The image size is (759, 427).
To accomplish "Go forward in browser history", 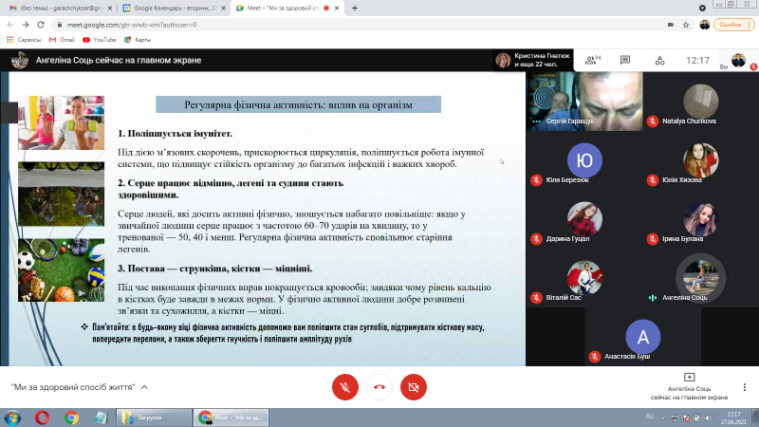I will tap(26, 25).
